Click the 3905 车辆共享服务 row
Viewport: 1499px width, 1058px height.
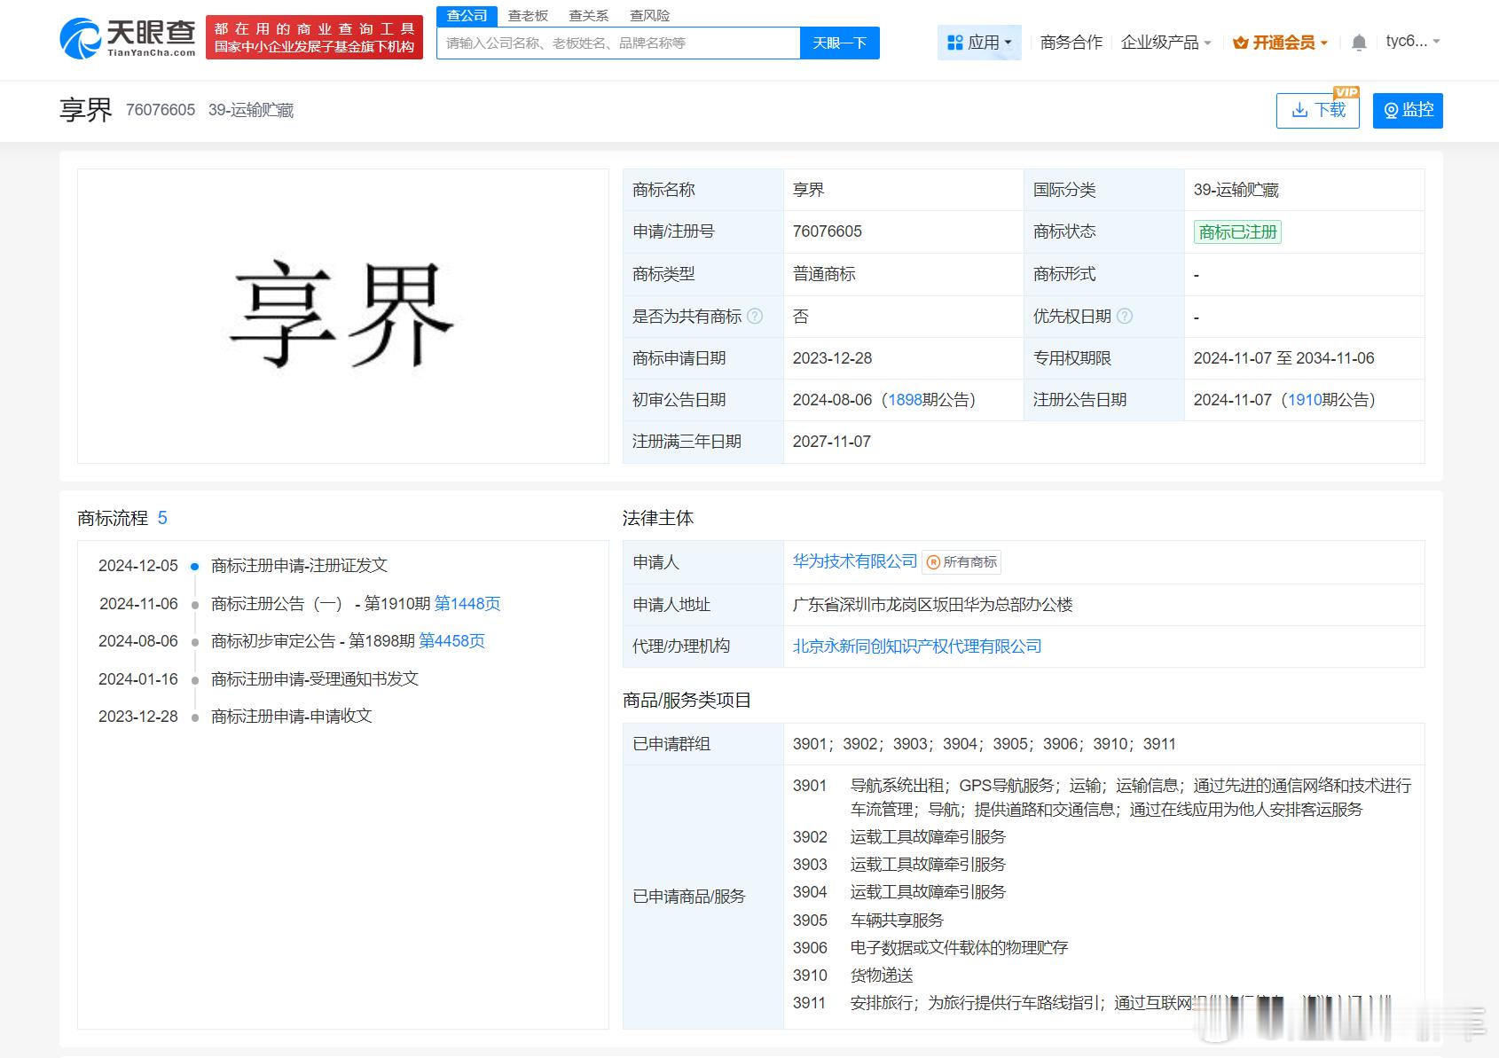click(868, 921)
